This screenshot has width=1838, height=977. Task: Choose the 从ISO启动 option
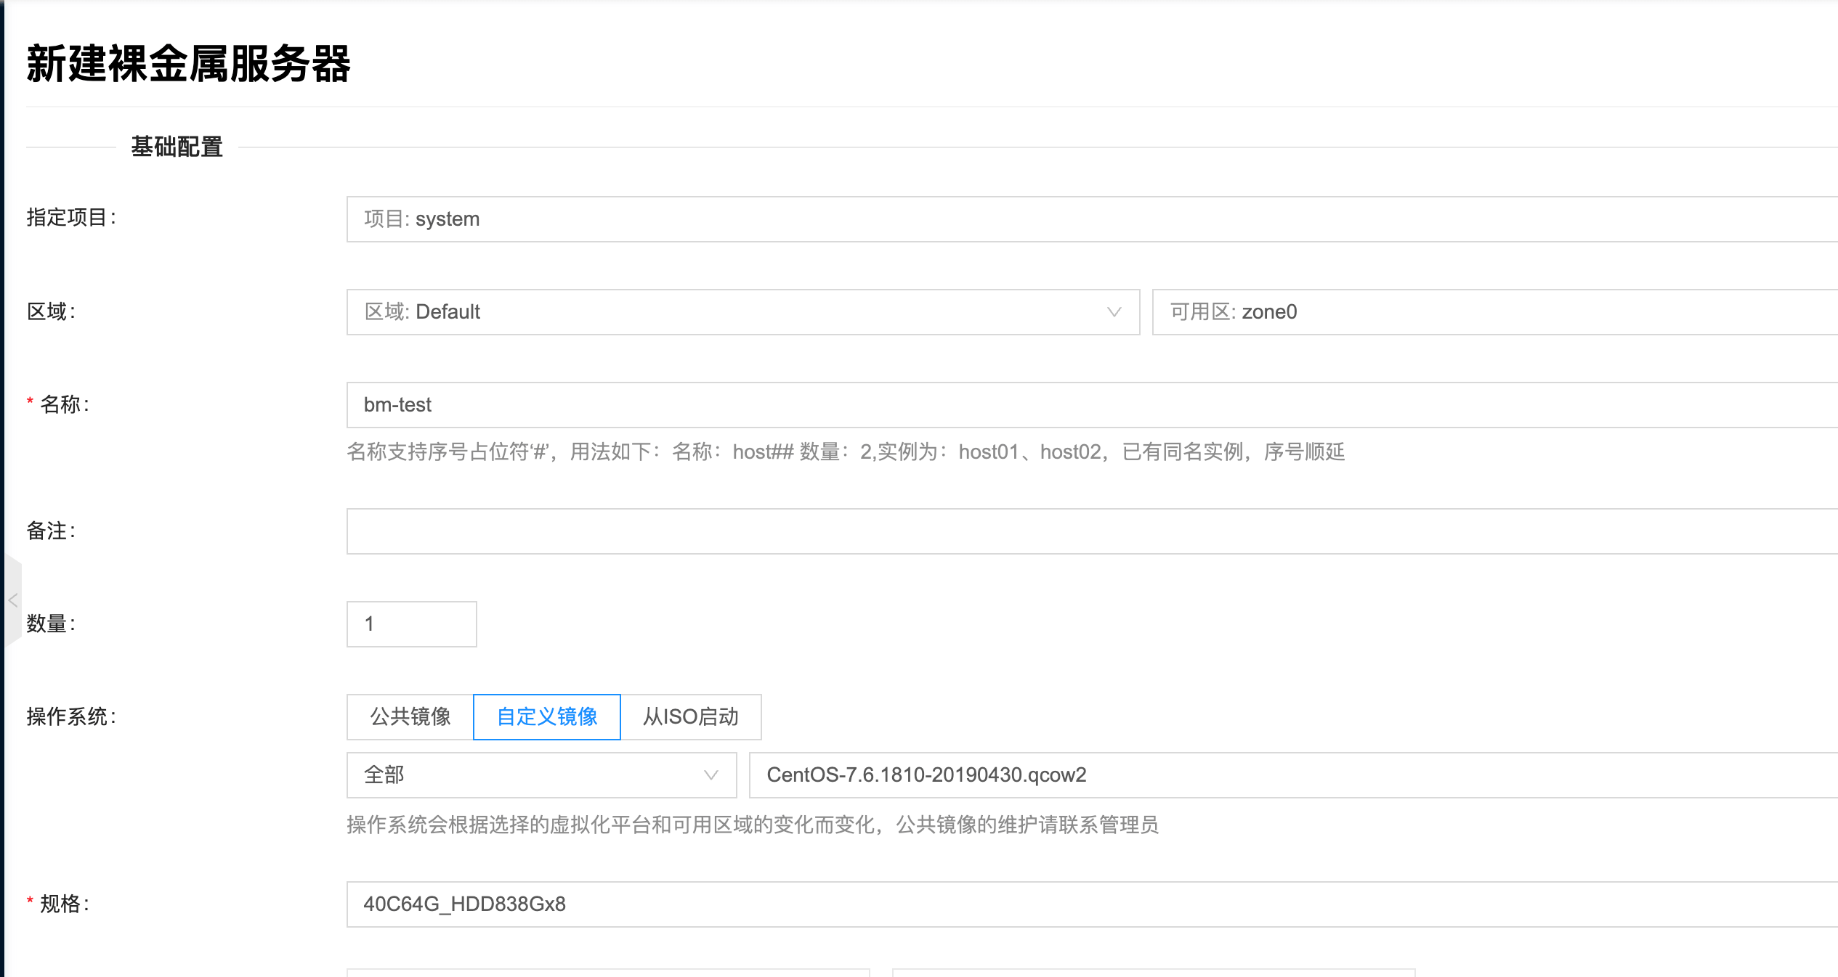pos(690,717)
